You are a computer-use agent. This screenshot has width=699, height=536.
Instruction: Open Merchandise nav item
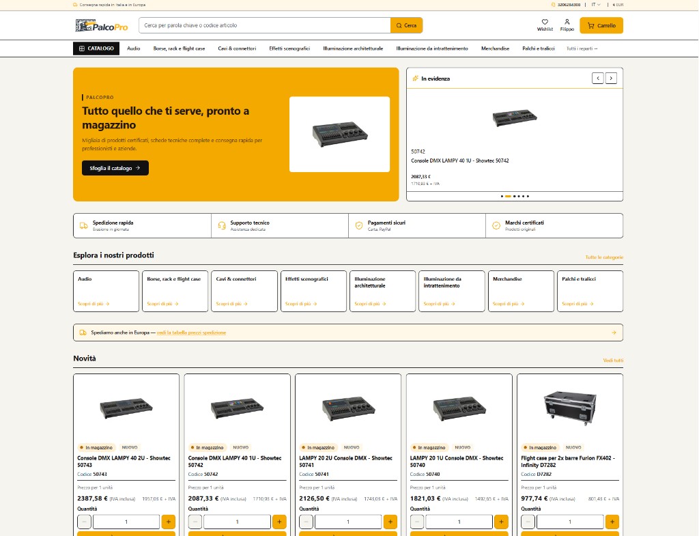pyautogui.click(x=496, y=48)
